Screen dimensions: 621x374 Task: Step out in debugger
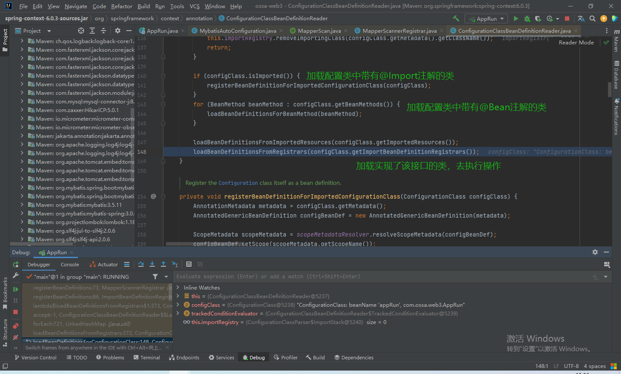(x=163, y=264)
